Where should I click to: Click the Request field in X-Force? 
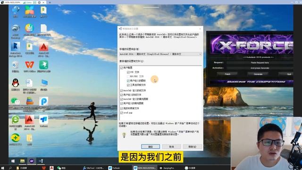[x=260, y=63]
